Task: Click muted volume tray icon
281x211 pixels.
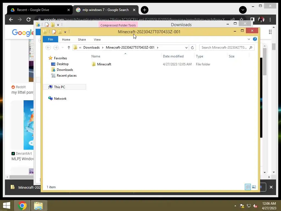Action: click(x=255, y=206)
